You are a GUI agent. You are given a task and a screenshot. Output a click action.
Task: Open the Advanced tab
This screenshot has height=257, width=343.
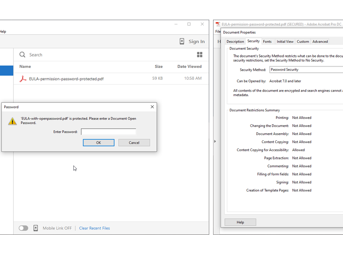pos(320,42)
